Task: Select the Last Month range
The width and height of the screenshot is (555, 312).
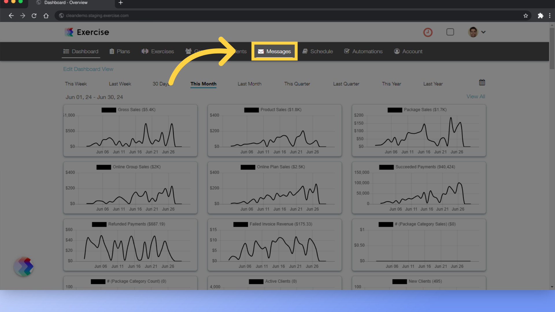Action: click(249, 84)
